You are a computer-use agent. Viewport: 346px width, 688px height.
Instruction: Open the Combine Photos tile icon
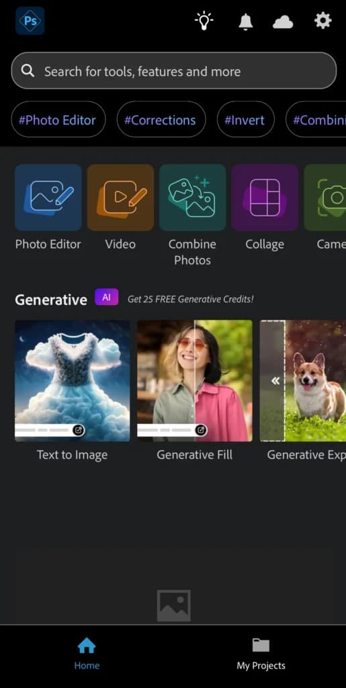click(x=193, y=198)
